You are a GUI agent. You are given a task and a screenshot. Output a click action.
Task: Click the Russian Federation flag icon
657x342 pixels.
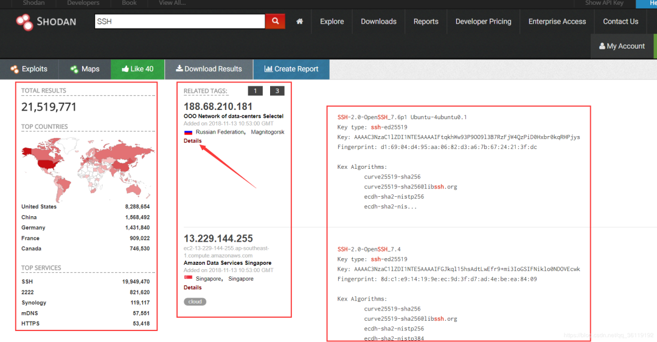[x=188, y=132]
